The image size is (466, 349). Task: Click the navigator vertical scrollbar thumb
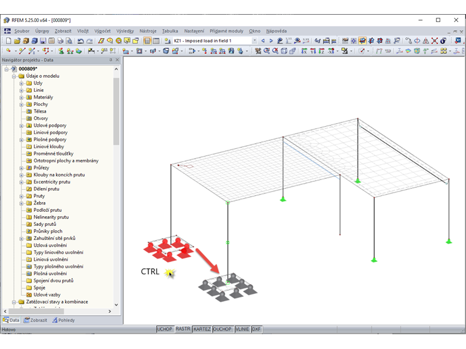(x=116, y=111)
